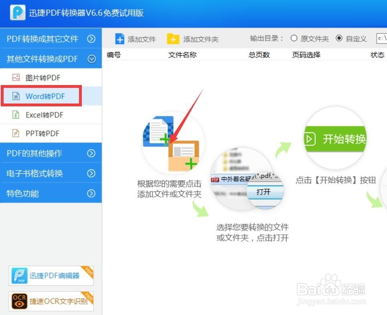Click the yellow 添加文件夹 folder icon
Screen dimensions: 387x315
tap(173, 39)
